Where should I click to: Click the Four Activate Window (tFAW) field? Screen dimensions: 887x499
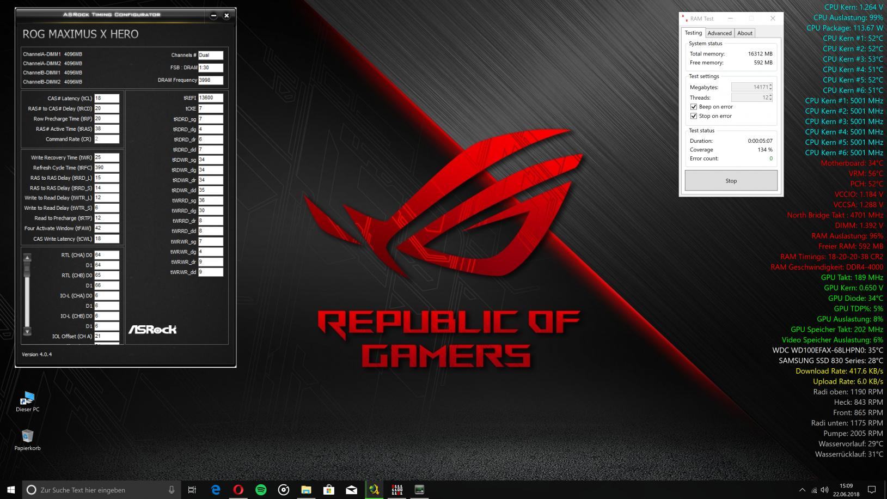coord(107,228)
